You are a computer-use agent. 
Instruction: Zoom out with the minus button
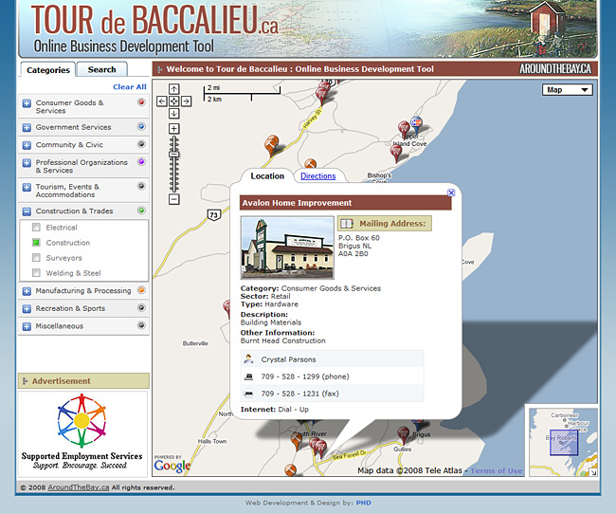tap(174, 199)
